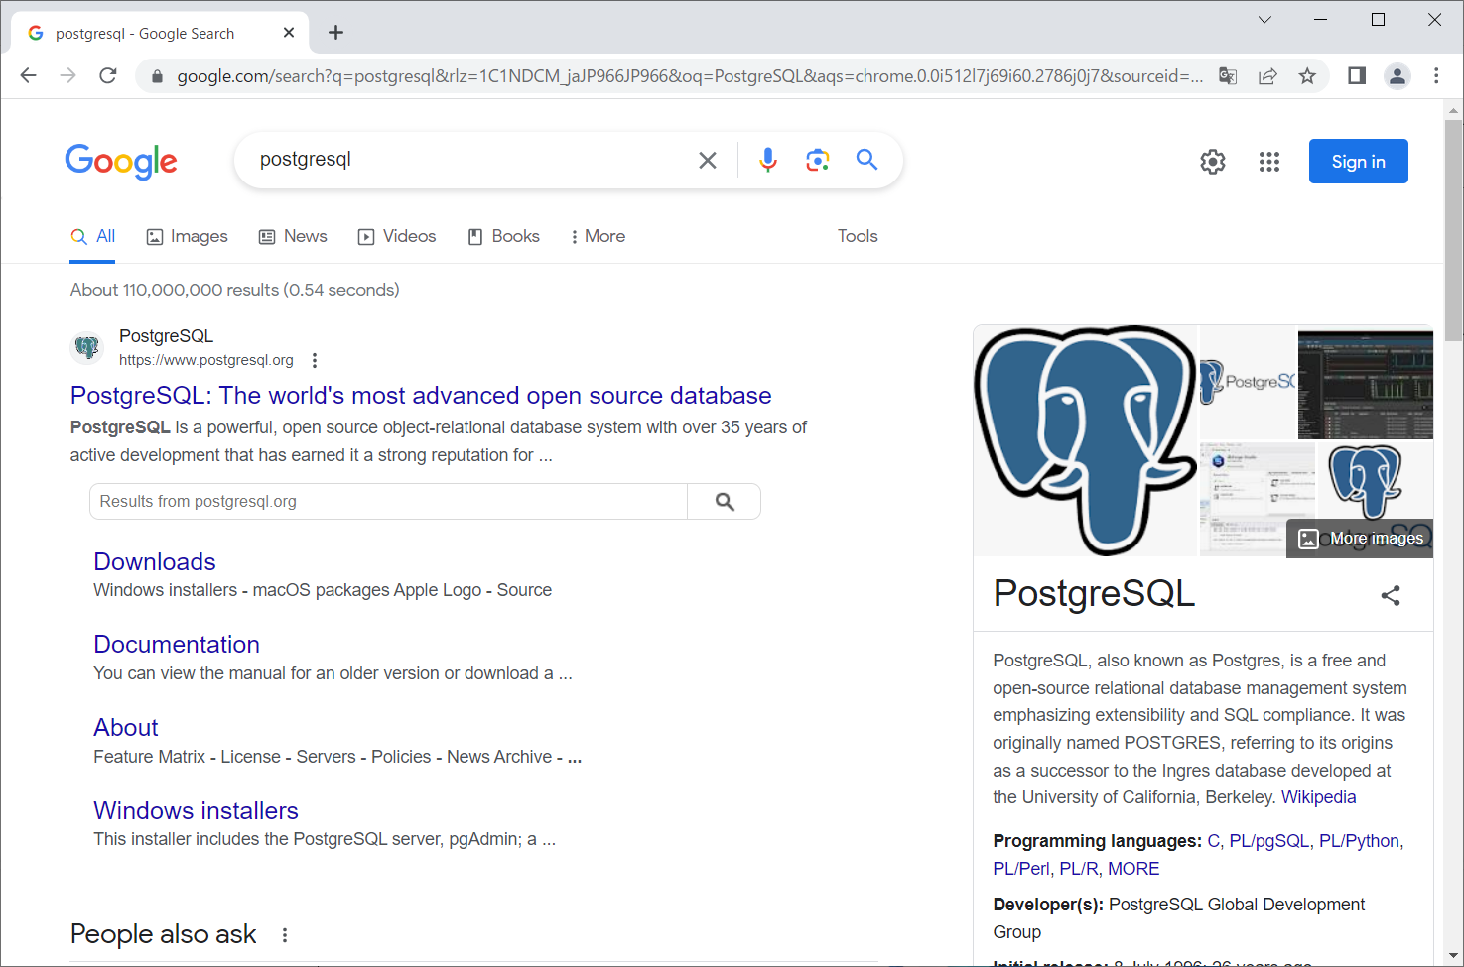This screenshot has height=967, width=1464.
Task: Open More images in knowledge panel
Action: tap(1361, 539)
